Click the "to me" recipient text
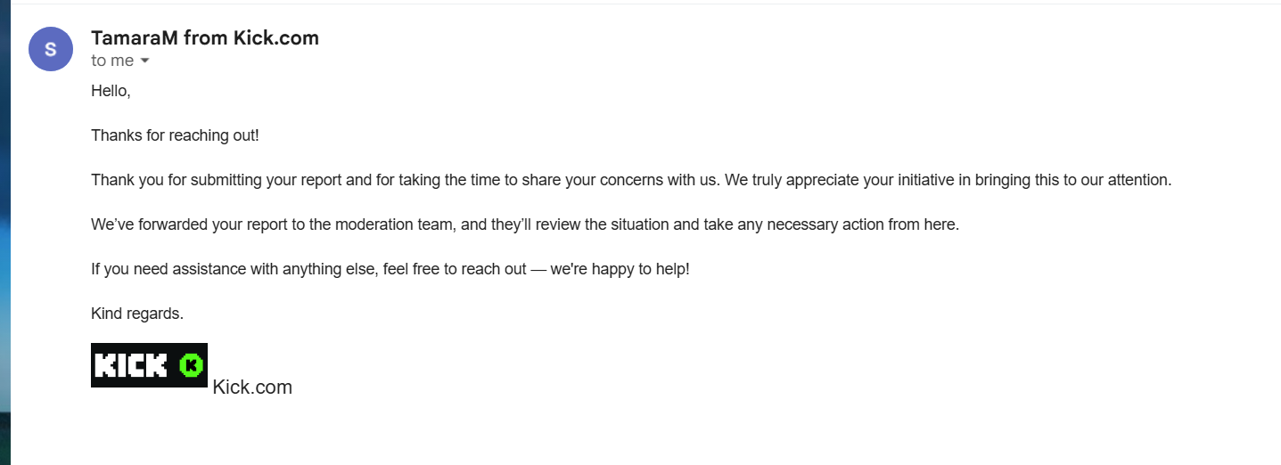Viewport: 1281px width, 465px height. coord(111,61)
